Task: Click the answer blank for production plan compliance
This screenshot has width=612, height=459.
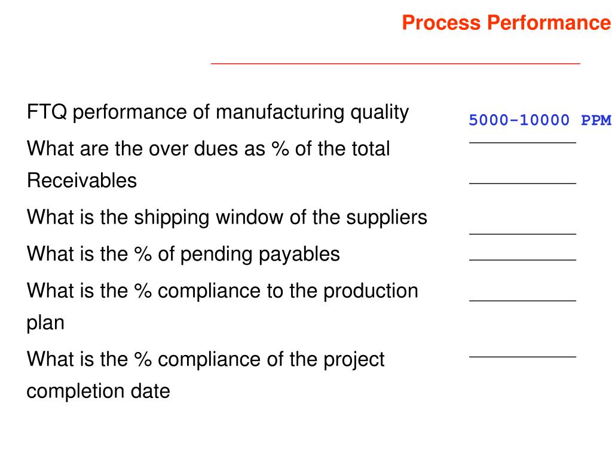Action: coord(522,301)
